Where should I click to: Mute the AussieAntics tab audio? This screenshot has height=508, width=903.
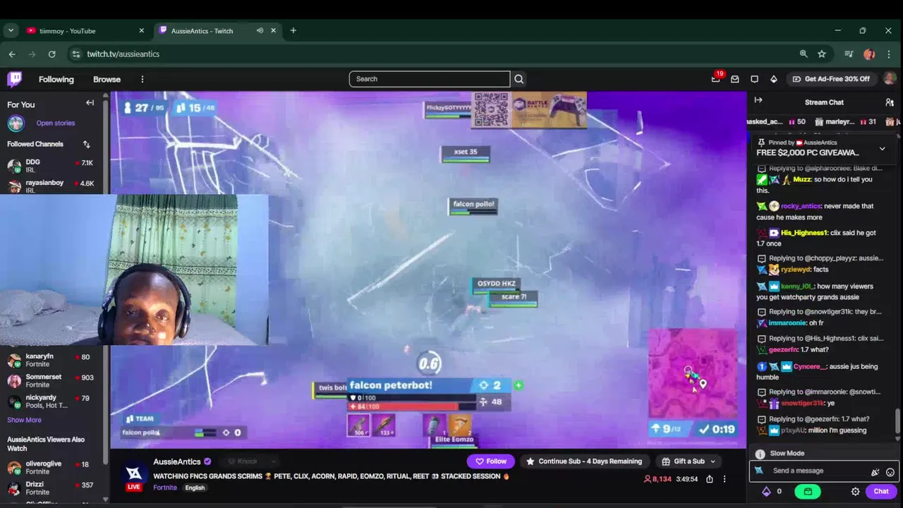coord(260,30)
